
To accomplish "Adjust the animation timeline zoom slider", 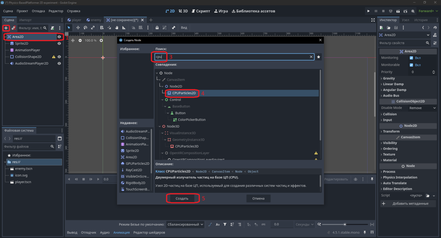I will tap(345, 225).
